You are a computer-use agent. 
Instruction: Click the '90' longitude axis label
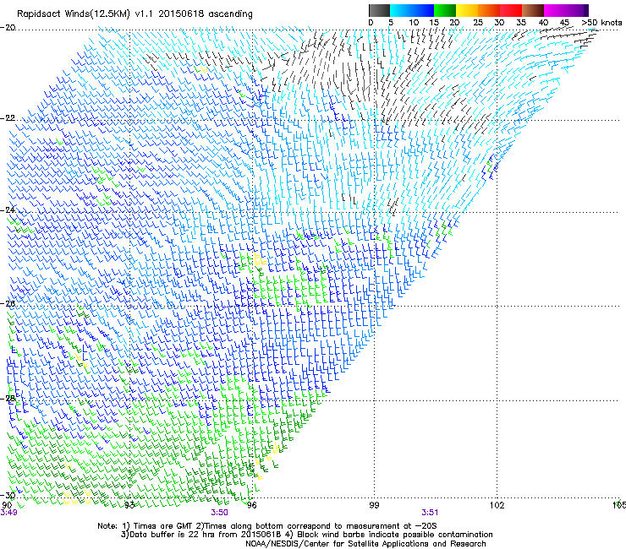(x=7, y=505)
